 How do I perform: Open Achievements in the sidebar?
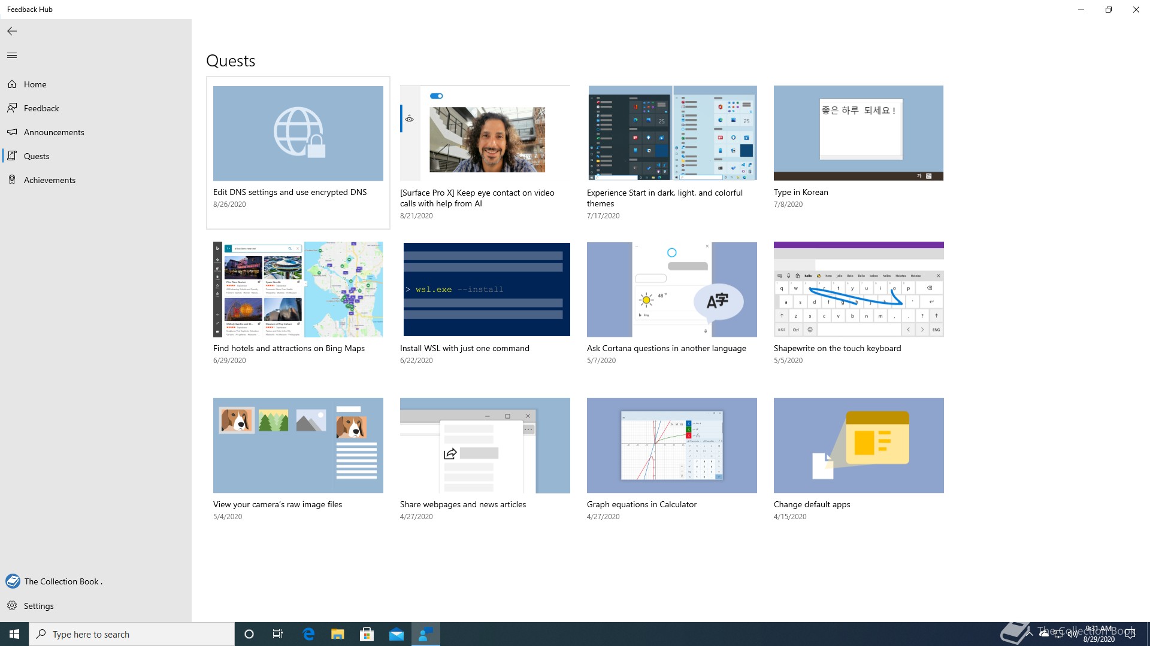[96, 180]
